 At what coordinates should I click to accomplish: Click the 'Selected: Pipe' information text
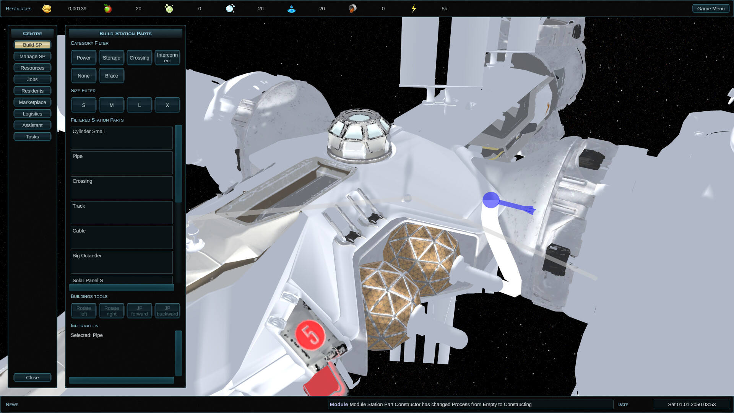click(x=87, y=335)
